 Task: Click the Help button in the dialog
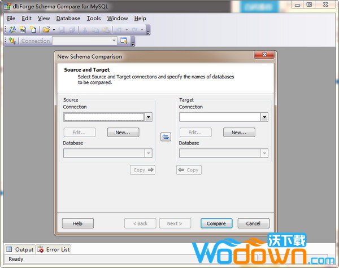pyautogui.click(x=78, y=223)
